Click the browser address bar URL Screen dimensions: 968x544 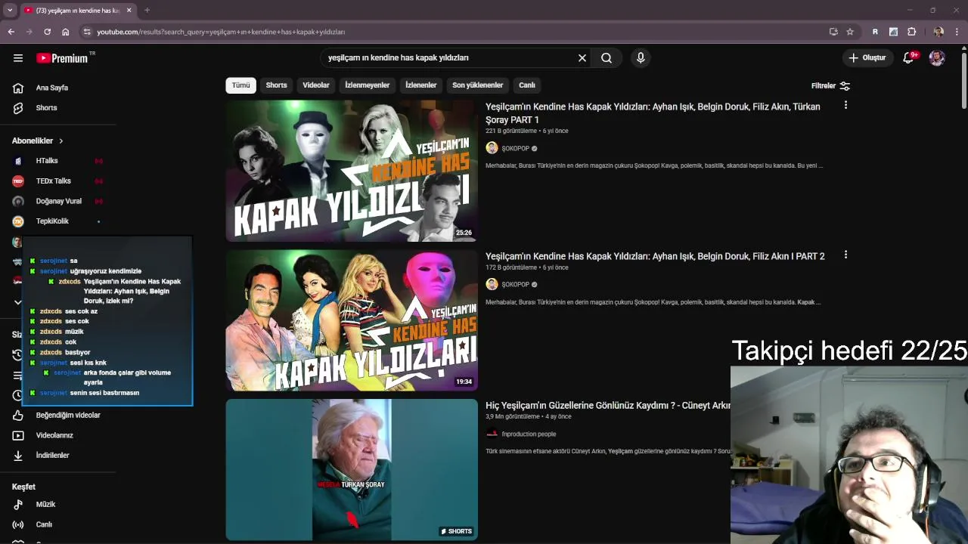[221, 32]
